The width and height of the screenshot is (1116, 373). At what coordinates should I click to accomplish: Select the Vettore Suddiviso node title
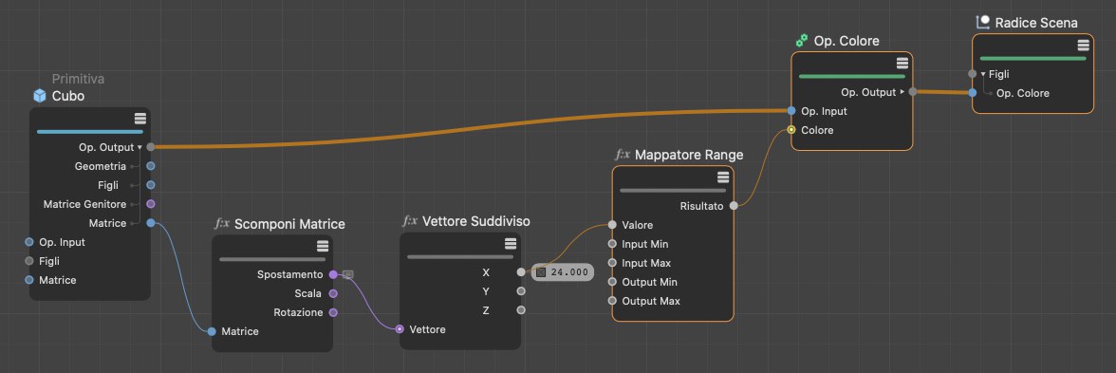(476, 221)
